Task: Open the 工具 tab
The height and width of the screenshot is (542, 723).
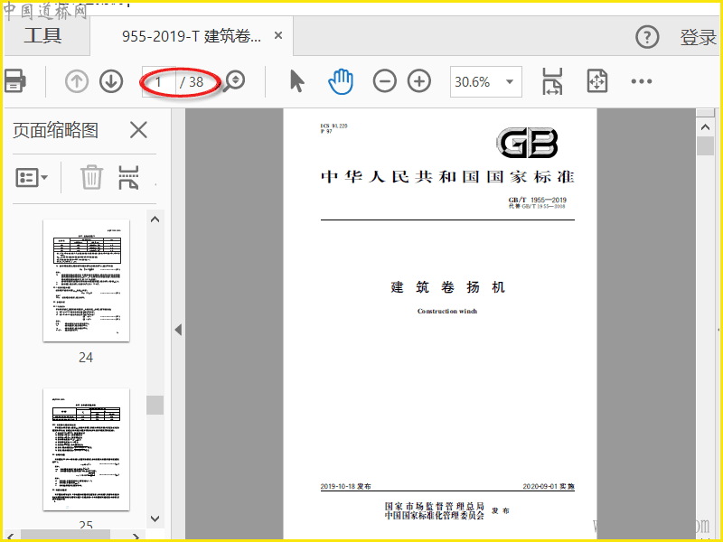Action: click(43, 35)
